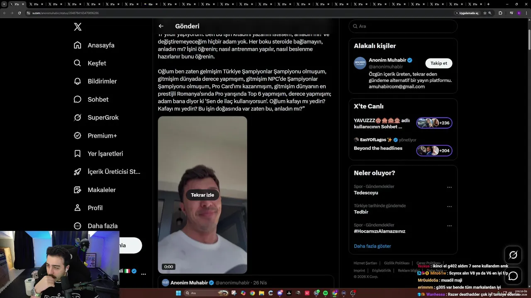Expand Daha fazla menu in sidebar
This screenshot has height=298, width=531.
tap(96, 226)
